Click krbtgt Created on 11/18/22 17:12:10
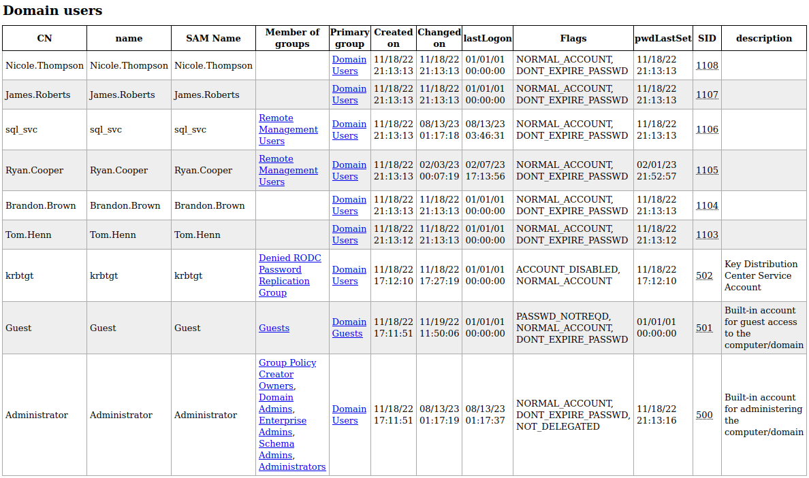Screen dimensions: 809x478 click(x=394, y=275)
